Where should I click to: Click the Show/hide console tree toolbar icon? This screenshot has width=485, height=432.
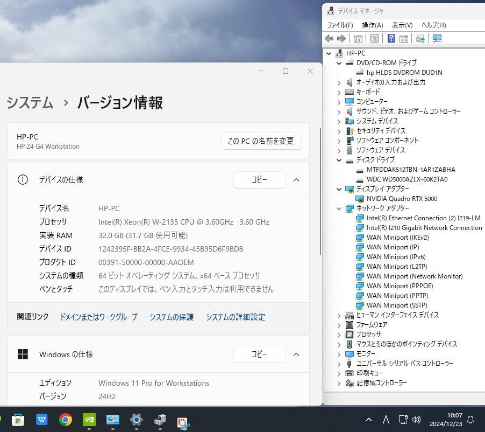click(358, 39)
